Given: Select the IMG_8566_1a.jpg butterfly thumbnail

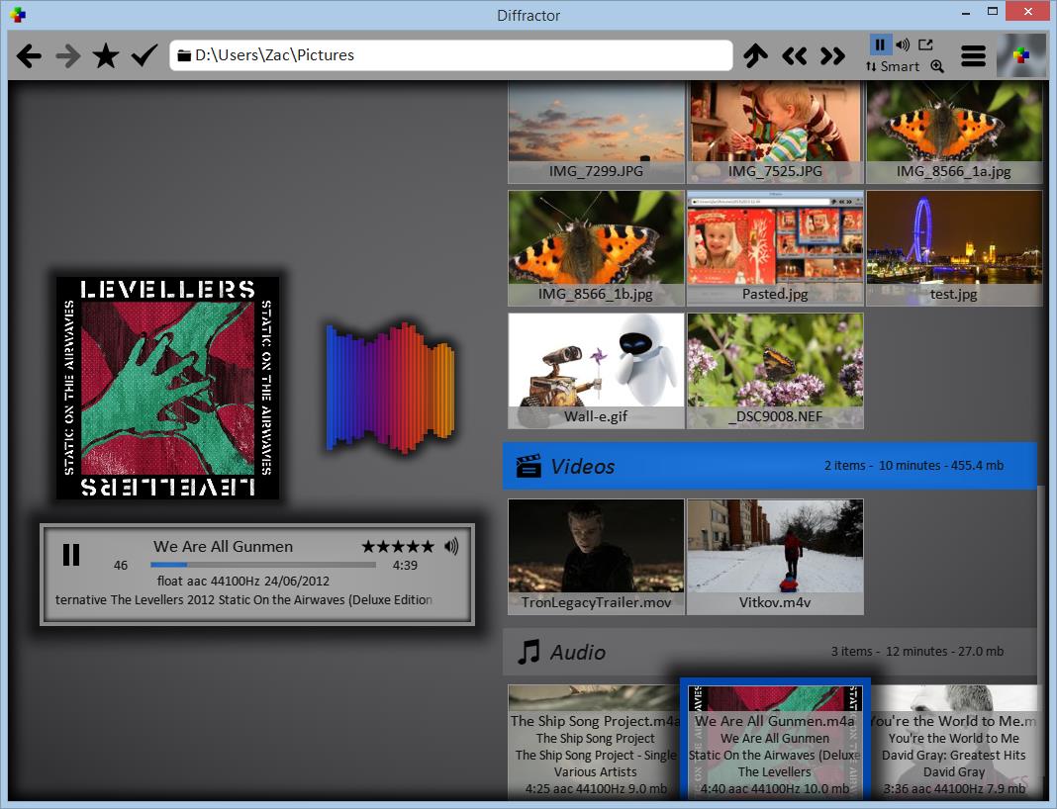Looking at the screenshot, I should 954,133.
